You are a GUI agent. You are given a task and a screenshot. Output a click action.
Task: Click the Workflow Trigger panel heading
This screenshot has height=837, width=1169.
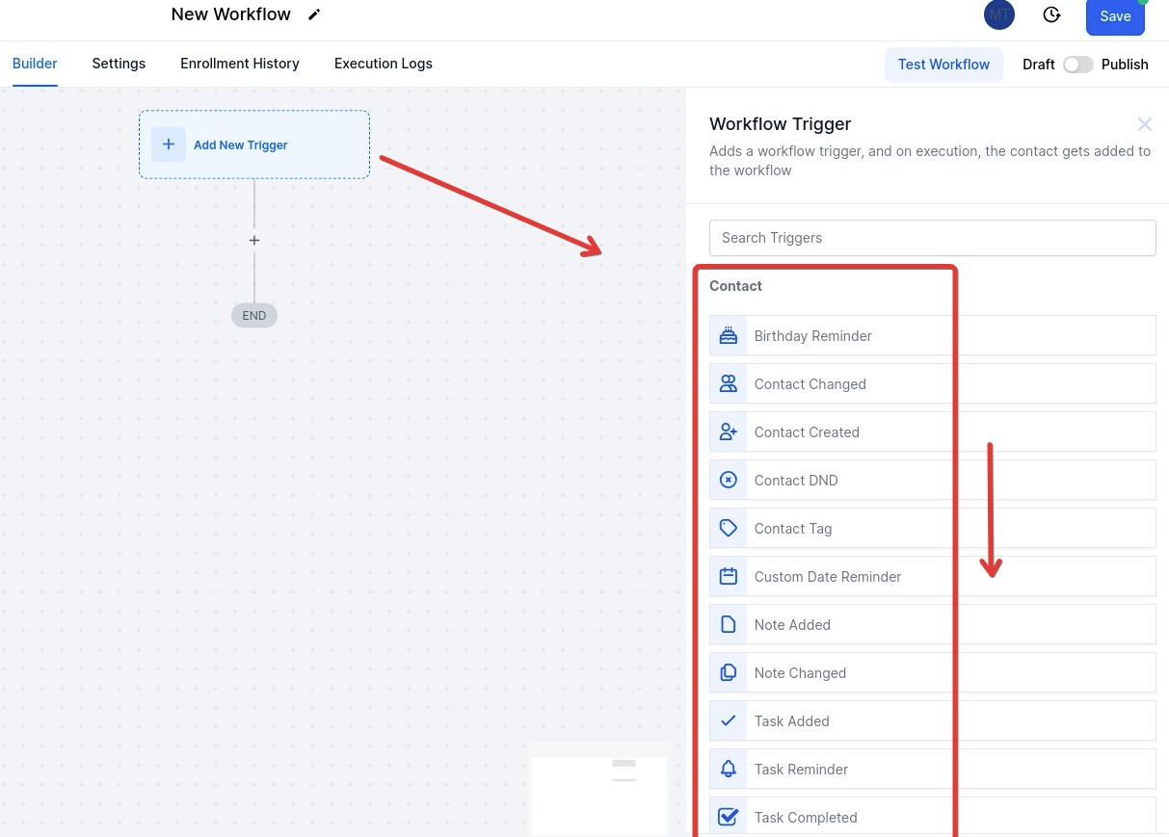[x=781, y=124]
